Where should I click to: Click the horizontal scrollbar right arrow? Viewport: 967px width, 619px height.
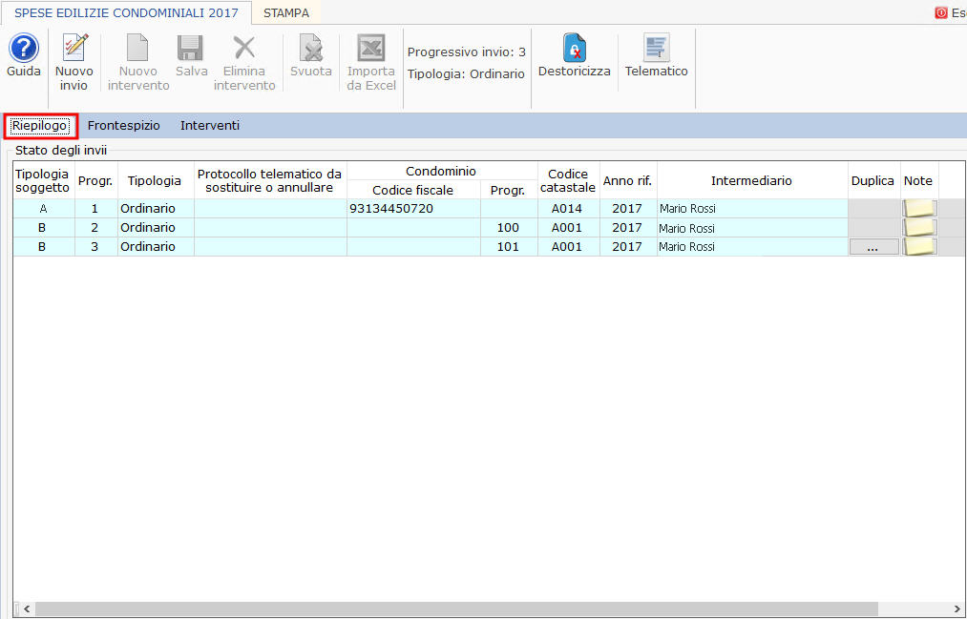tap(957, 609)
